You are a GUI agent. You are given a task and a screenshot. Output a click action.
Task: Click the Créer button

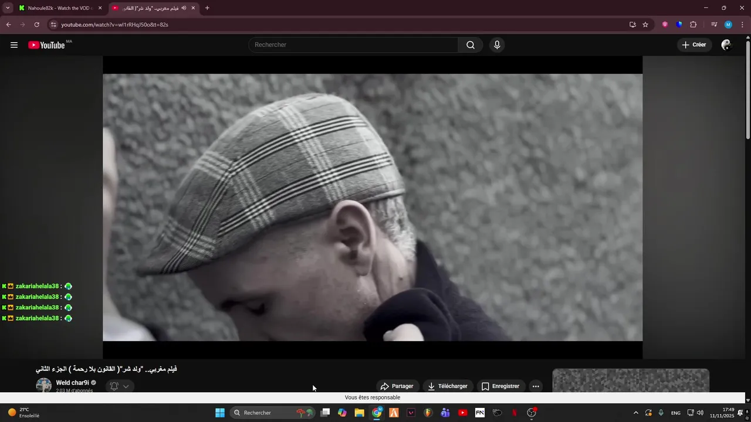coord(694,45)
